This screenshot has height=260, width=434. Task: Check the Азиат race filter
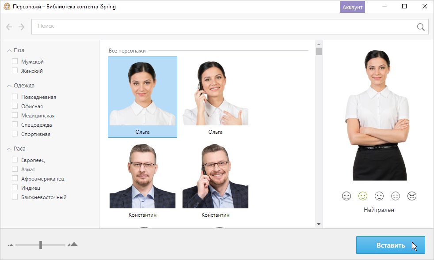15,169
